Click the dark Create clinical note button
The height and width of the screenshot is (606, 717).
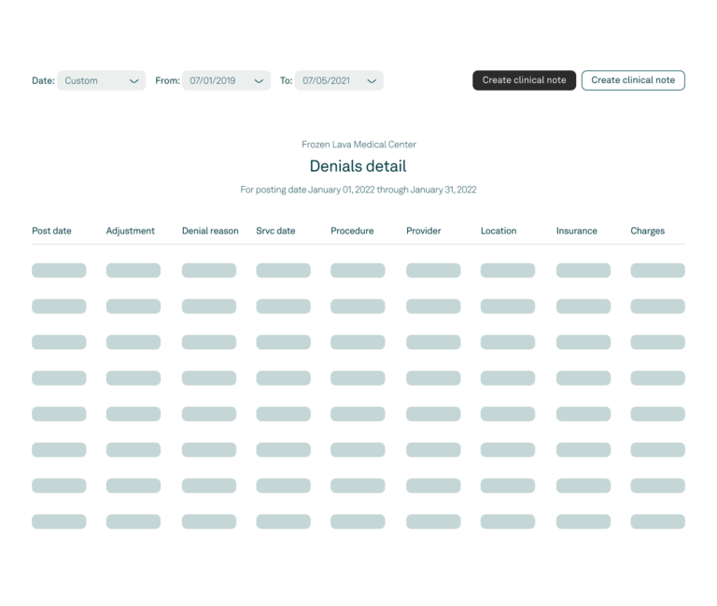[524, 80]
